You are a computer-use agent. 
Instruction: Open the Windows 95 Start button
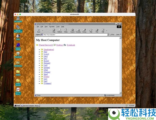[x=17, y=105]
